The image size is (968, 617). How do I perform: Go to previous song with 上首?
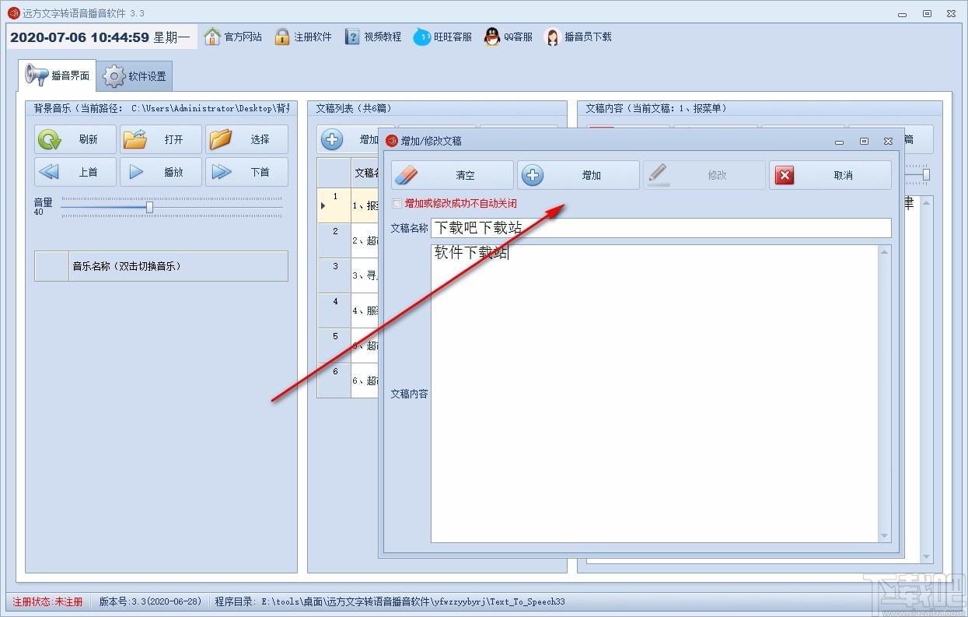(75, 172)
